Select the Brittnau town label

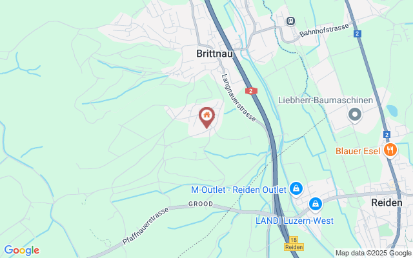pos(215,54)
